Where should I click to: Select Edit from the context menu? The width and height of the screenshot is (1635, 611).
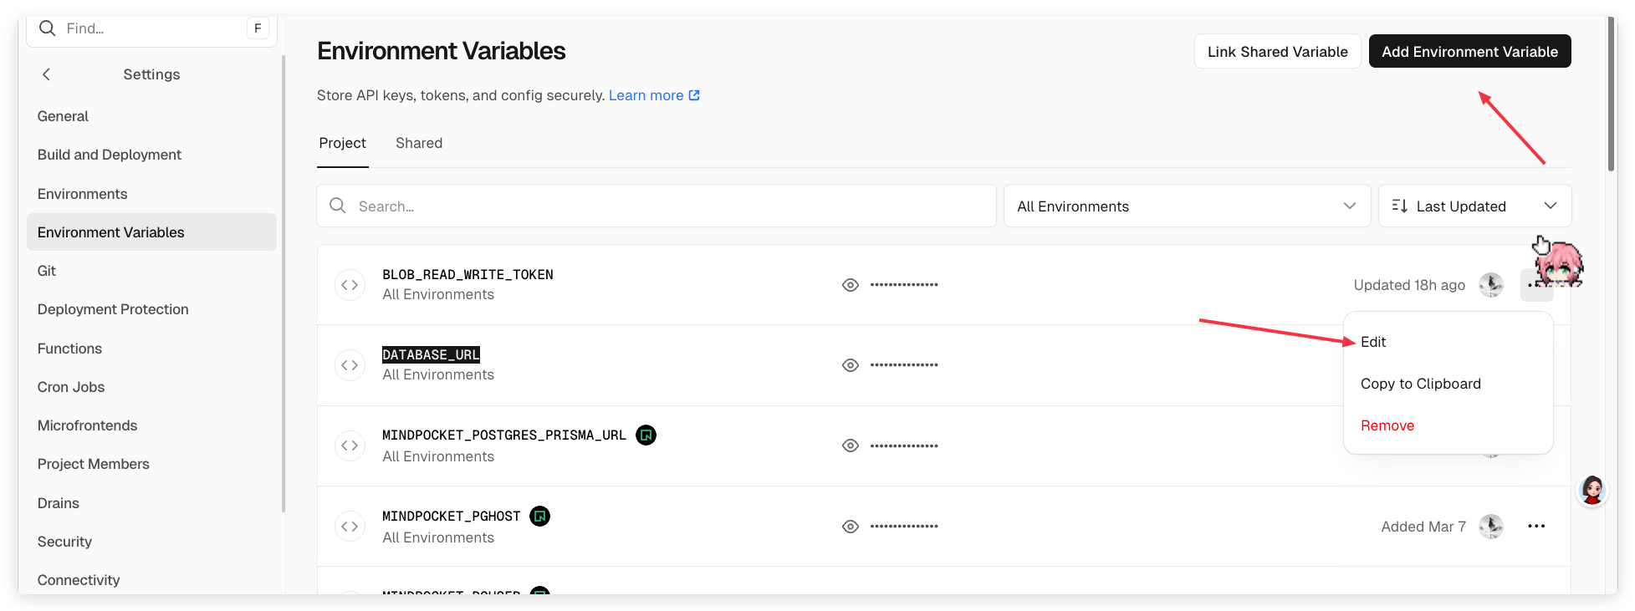[x=1373, y=342]
